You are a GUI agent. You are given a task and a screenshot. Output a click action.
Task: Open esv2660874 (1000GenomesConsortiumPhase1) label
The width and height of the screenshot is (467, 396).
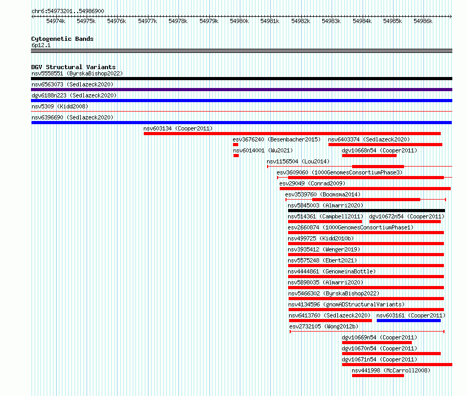tap(351, 227)
